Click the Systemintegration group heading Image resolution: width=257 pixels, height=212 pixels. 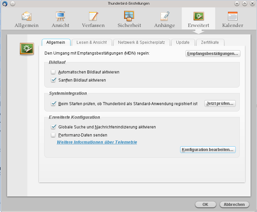click(68, 93)
